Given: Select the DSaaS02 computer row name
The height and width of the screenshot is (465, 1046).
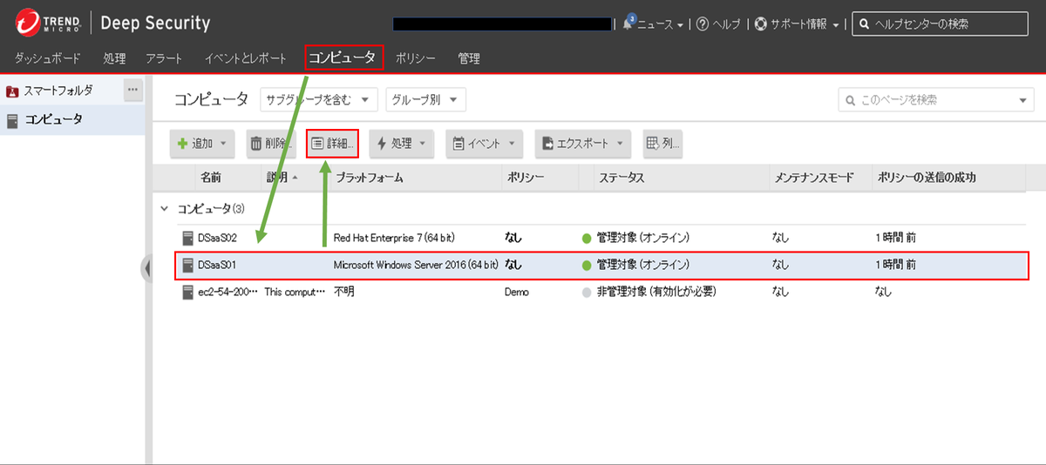Looking at the screenshot, I should [217, 238].
